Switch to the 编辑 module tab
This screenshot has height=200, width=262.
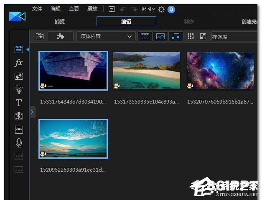[x=126, y=21]
